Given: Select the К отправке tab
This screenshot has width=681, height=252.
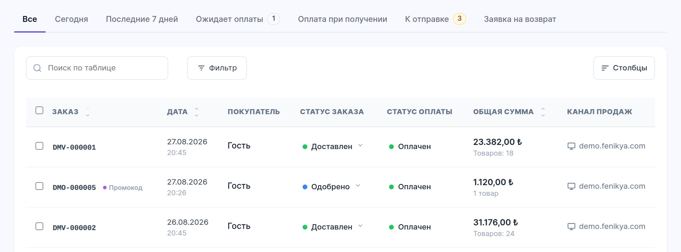Looking at the screenshot, I should click(x=435, y=19).
